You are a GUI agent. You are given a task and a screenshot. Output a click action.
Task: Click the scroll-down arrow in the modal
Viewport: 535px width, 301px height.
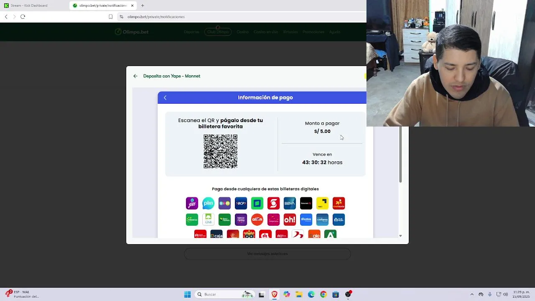coord(400,236)
